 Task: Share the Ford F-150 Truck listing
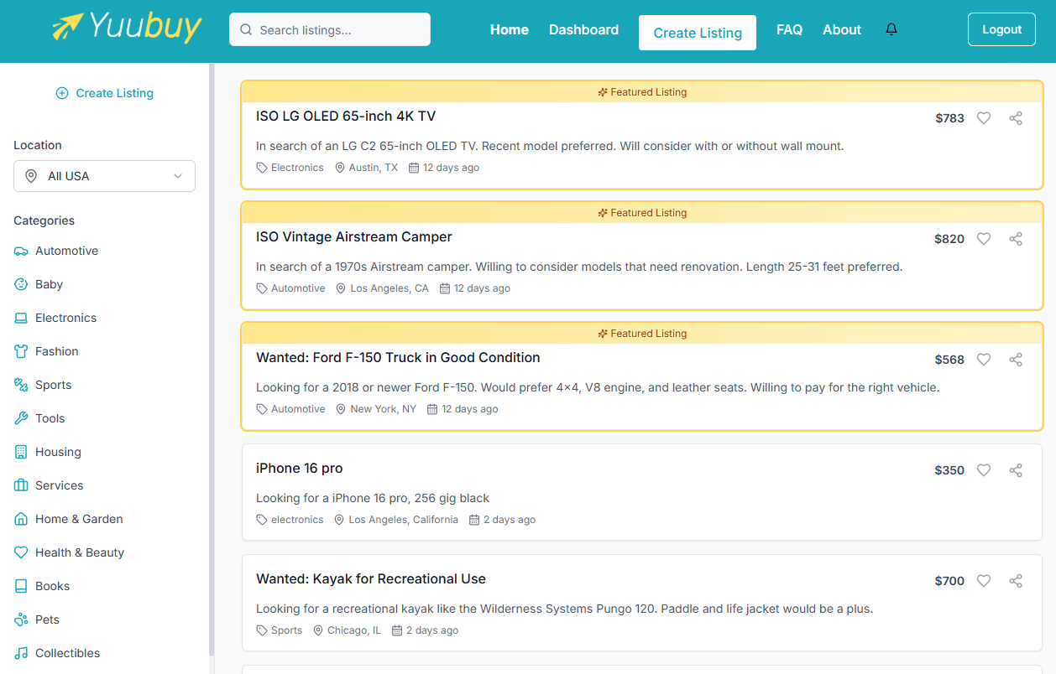tap(1016, 360)
